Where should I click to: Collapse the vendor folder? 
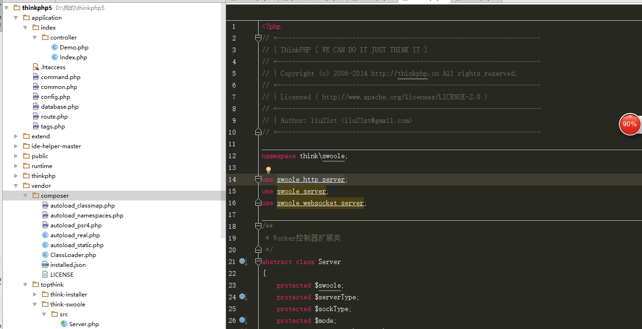point(16,186)
